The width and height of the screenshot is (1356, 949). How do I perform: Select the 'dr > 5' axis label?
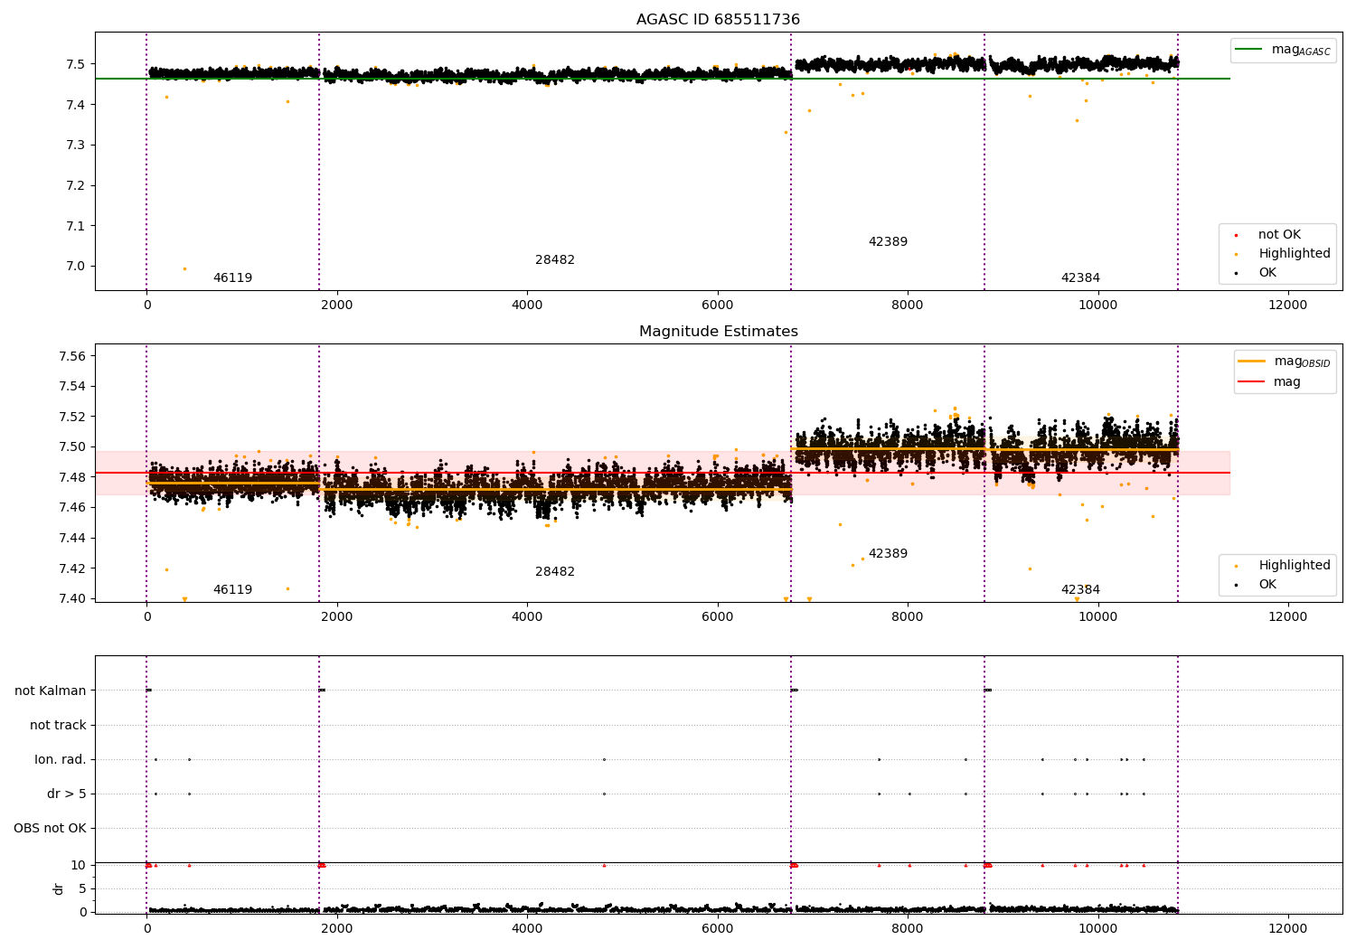pyautogui.click(x=67, y=794)
